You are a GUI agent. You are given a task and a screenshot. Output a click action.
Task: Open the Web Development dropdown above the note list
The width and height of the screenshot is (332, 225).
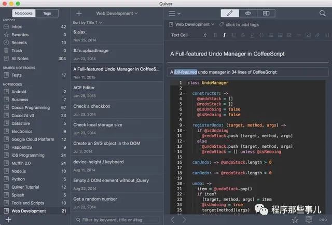point(117,13)
